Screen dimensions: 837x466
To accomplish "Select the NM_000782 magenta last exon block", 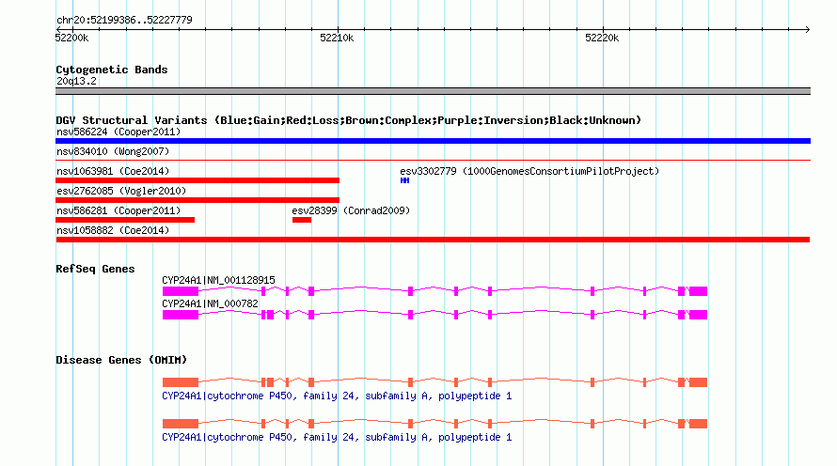I will 698,315.
